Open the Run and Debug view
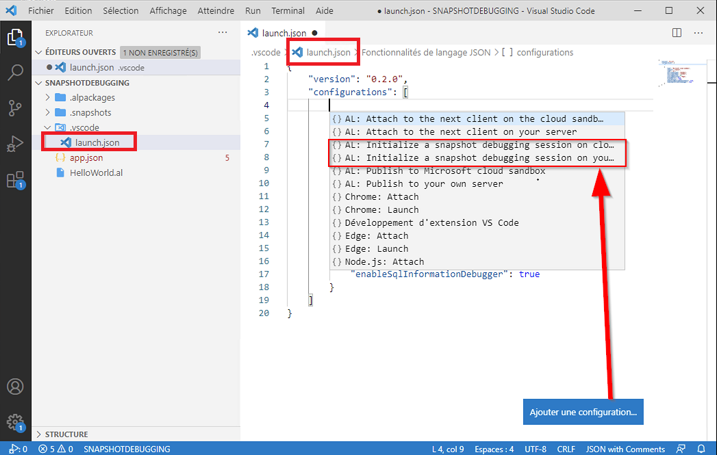717x455 pixels. tap(15, 144)
